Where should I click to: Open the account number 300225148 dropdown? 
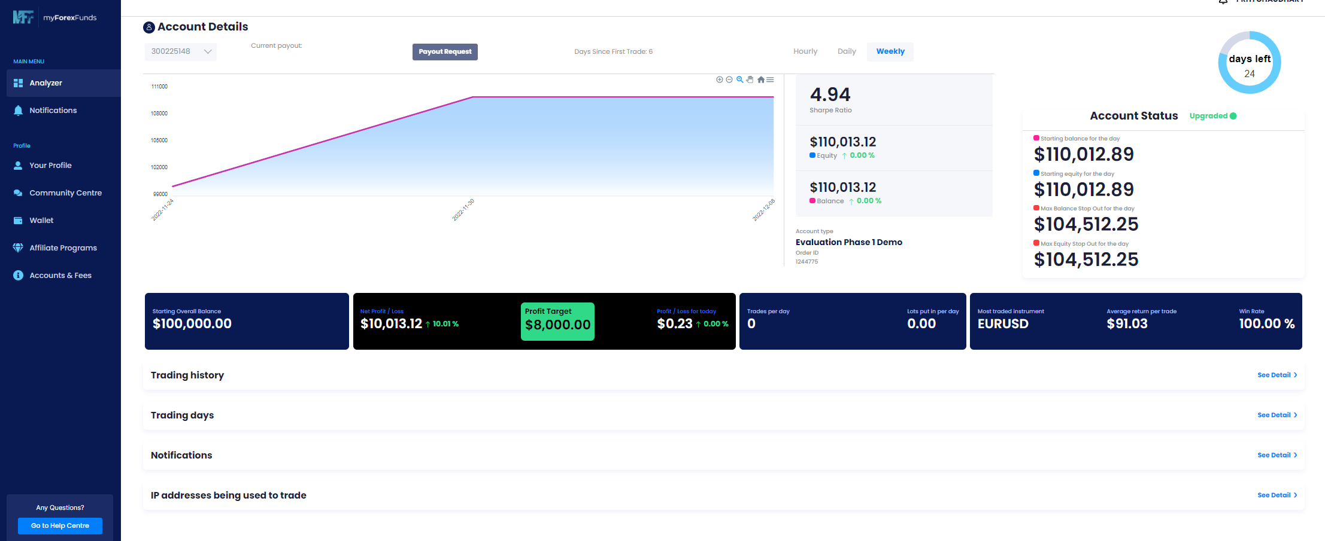point(180,51)
